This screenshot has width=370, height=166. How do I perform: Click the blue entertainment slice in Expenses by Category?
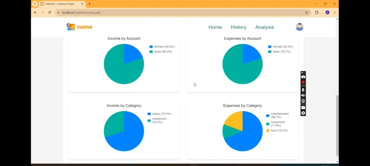pyautogui.click(x=250, y=136)
